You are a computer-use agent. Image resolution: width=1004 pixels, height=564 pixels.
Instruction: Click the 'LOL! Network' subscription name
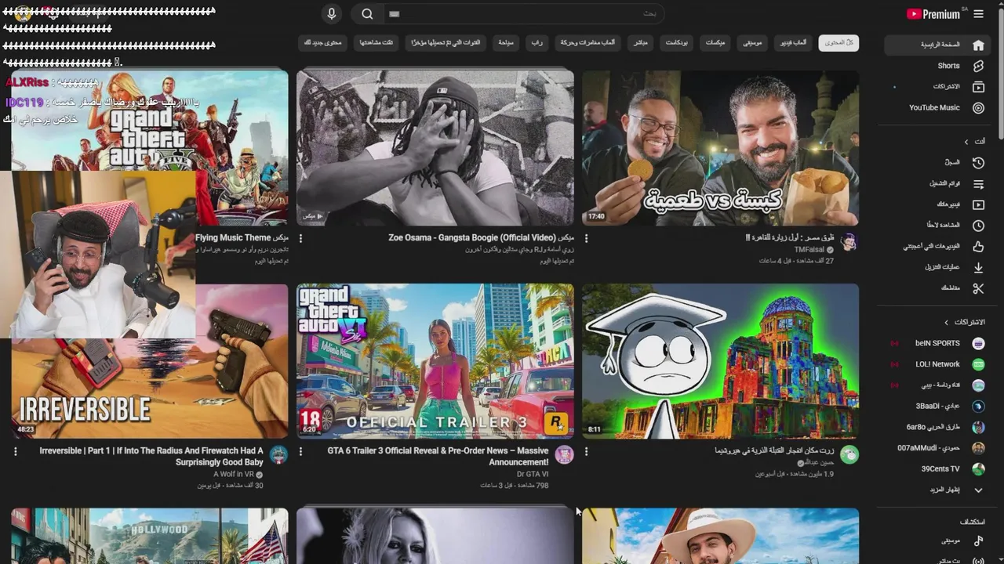pos(937,364)
